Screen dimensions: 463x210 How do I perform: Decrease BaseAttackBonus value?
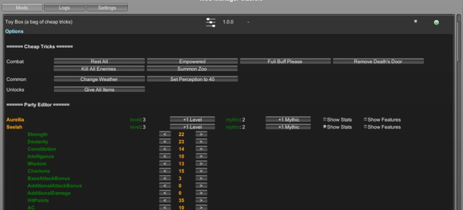(x=165, y=178)
